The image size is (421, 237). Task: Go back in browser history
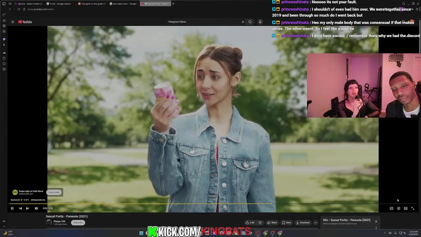[10, 9]
